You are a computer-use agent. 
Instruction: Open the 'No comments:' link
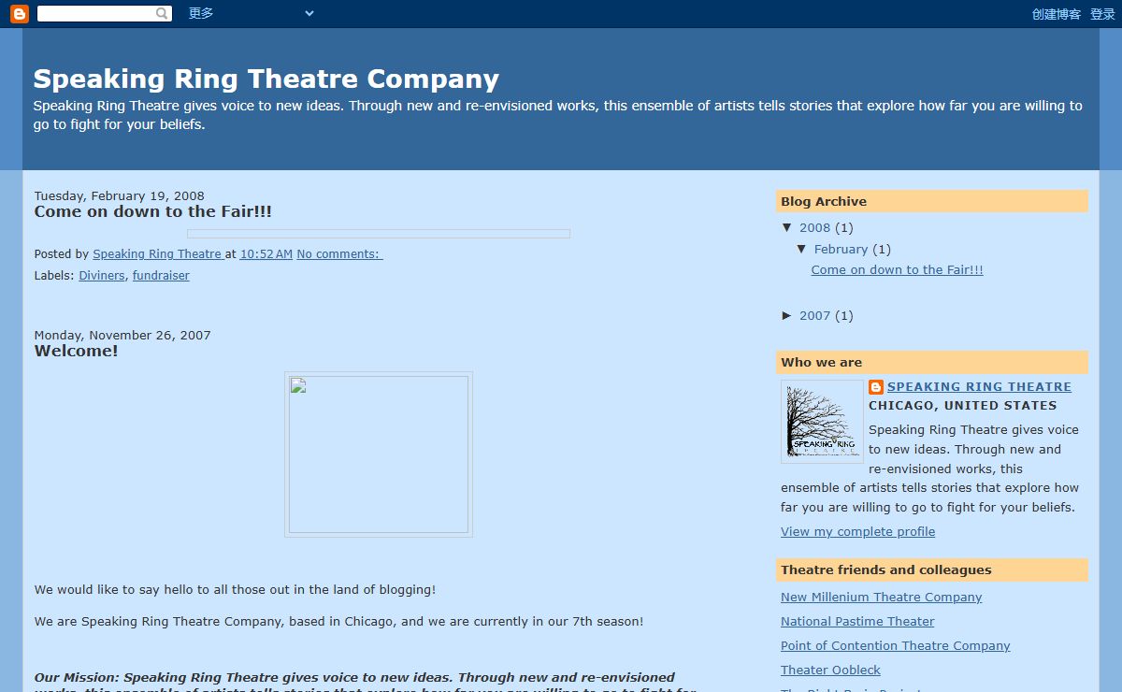339,253
